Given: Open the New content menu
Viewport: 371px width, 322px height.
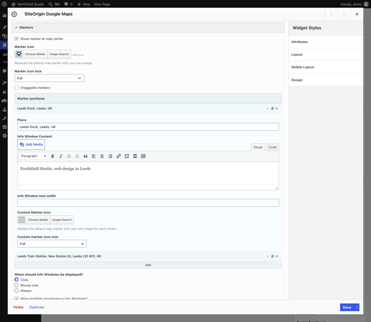Looking at the screenshot, I should click(84, 4).
